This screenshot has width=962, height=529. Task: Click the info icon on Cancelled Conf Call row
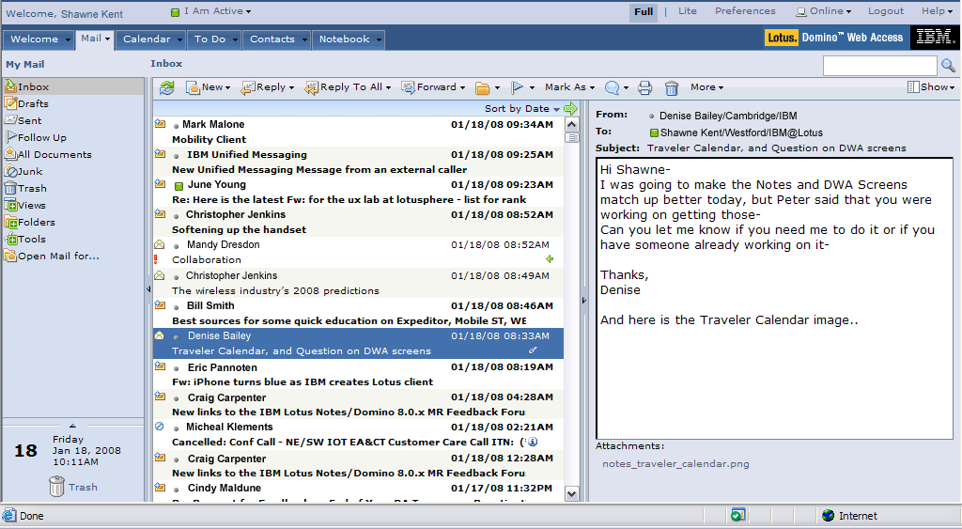pyautogui.click(x=533, y=442)
